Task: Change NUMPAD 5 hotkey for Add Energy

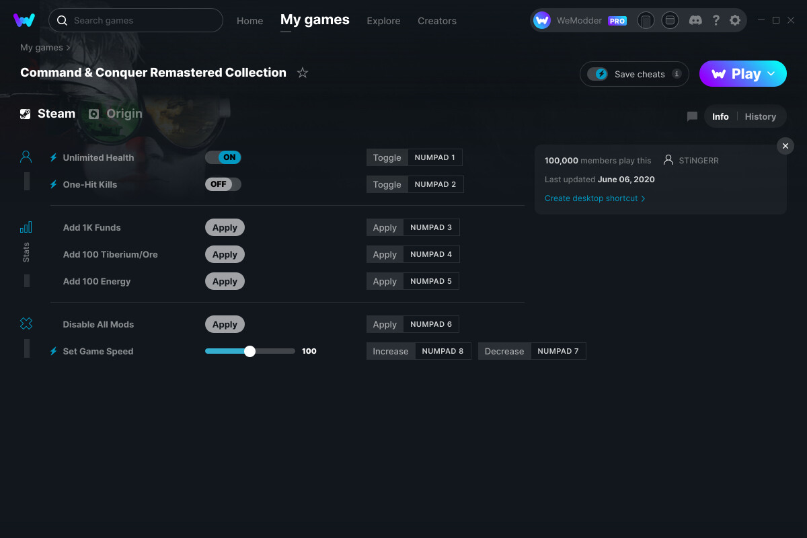Action: (x=430, y=281)
